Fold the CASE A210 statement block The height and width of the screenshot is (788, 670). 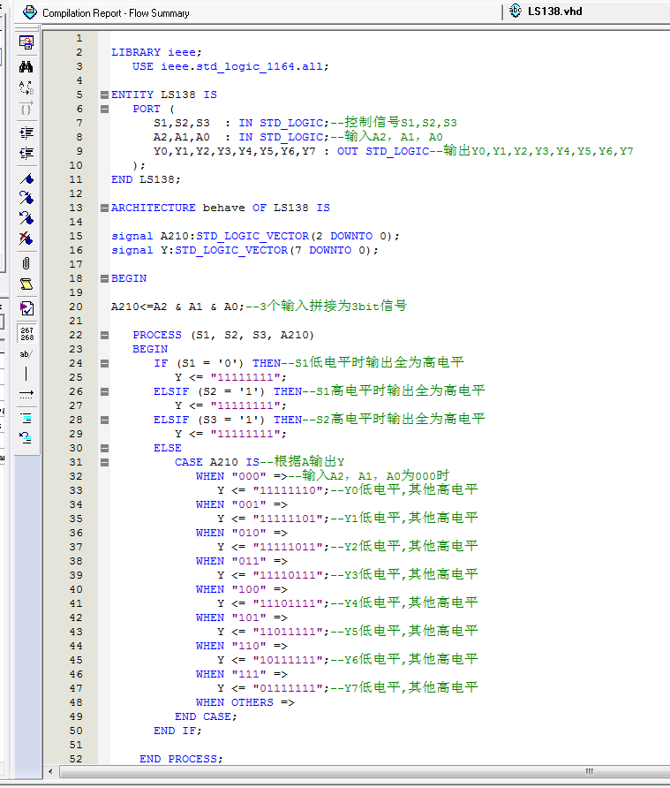pyautogui.click(x=104, y=462)
